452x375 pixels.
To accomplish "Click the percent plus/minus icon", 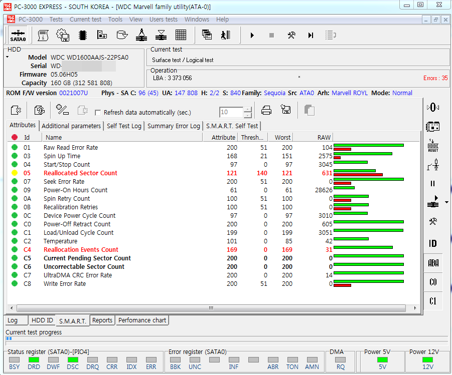I will [x=62, y=110].
